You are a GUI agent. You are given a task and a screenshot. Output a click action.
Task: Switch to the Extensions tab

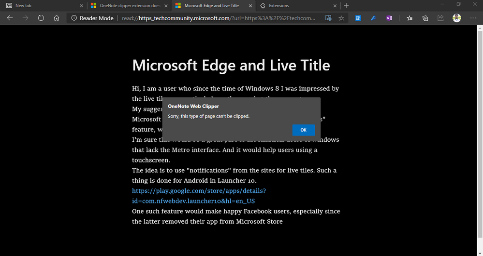point(297,5)
